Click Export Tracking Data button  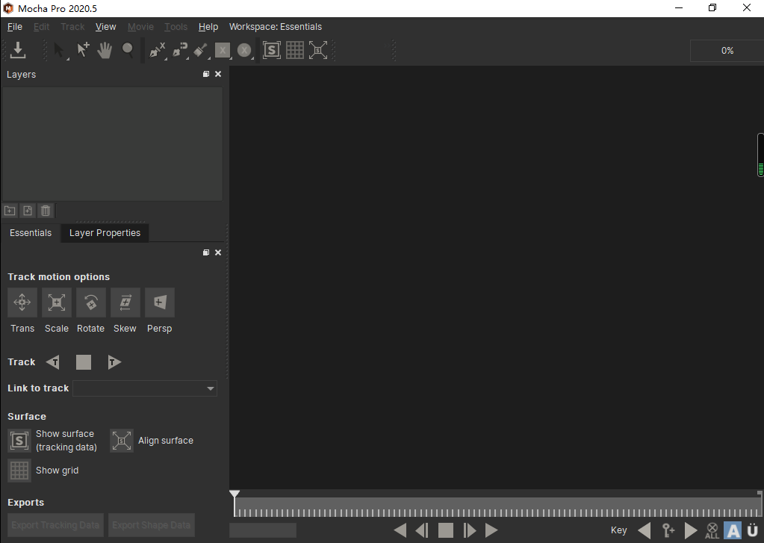55,525
